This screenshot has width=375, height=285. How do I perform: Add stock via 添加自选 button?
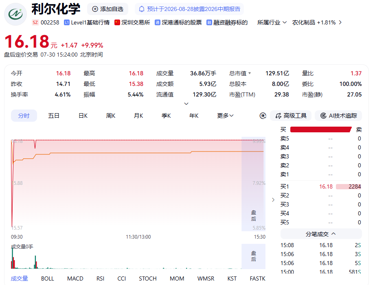(x=107, y=9)
